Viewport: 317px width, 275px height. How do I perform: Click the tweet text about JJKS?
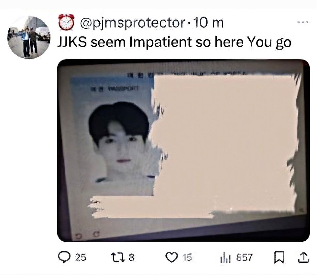[174, 42]
